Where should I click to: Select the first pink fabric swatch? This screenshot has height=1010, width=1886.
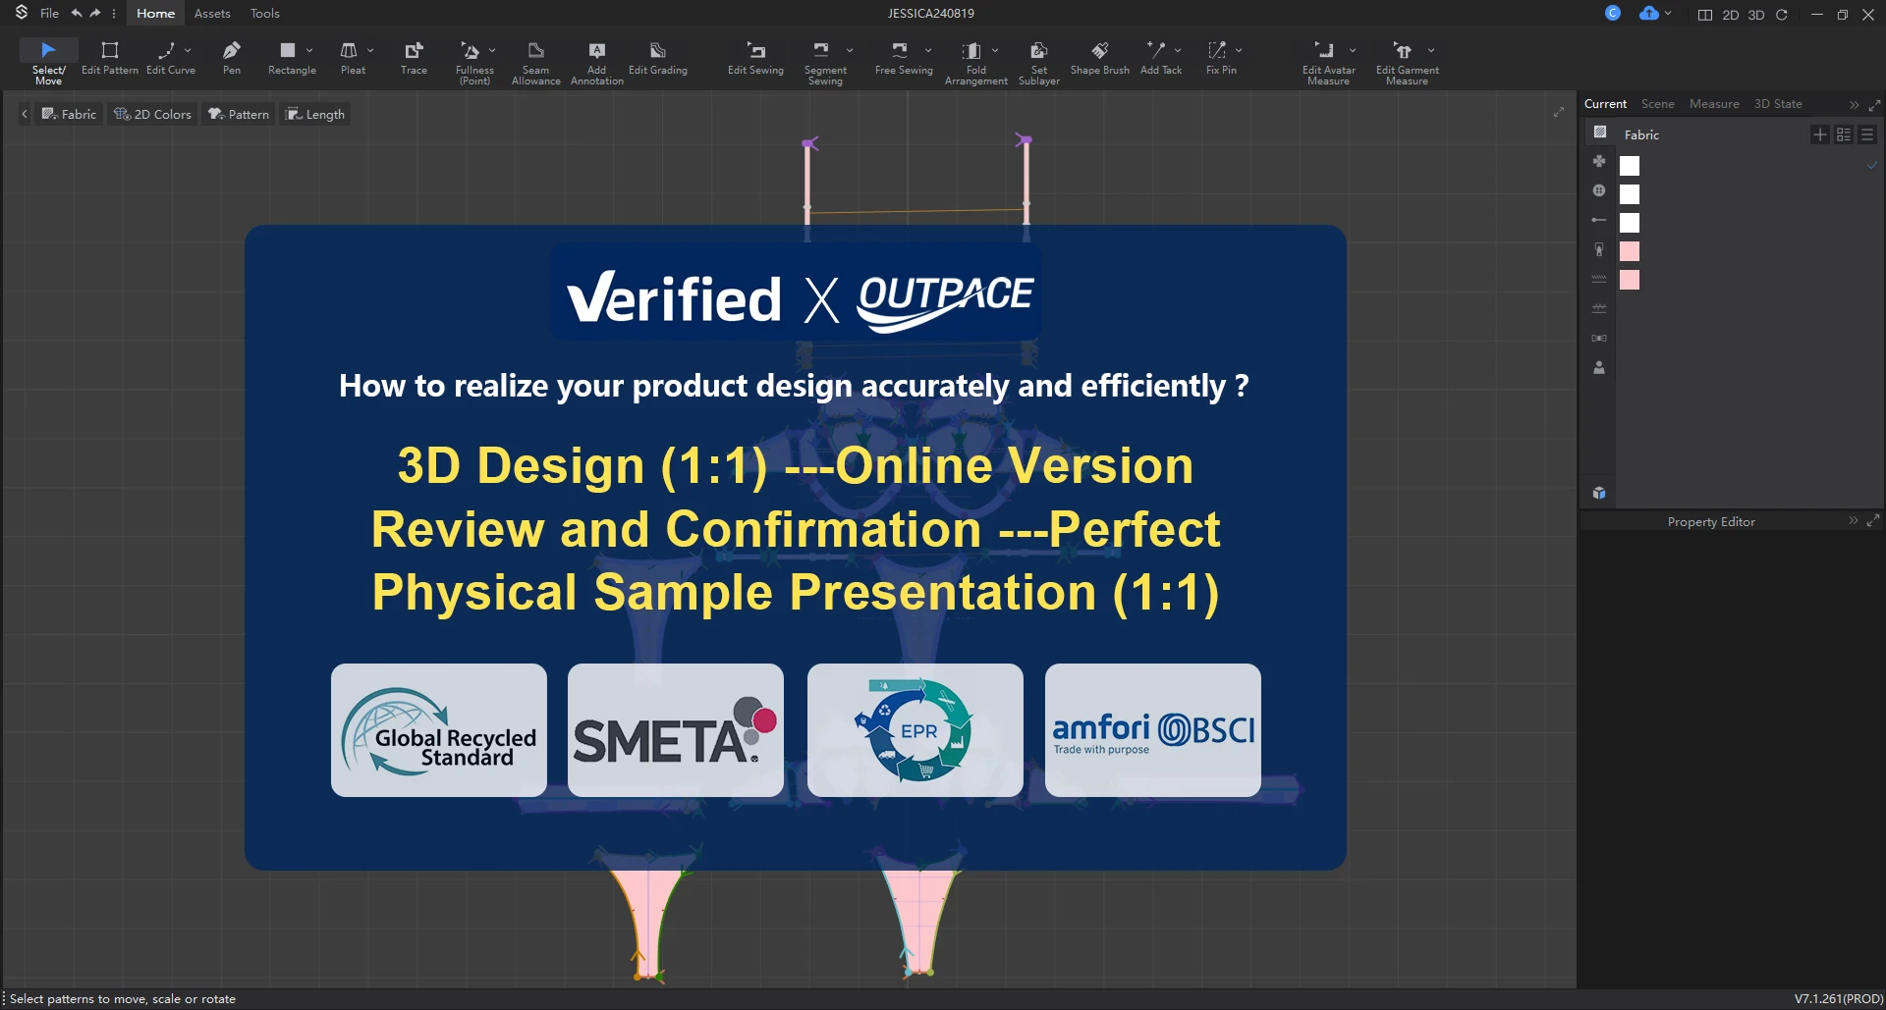point(1630,252)
